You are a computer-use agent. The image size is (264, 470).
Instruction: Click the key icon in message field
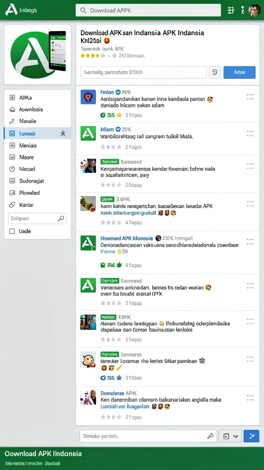[x=210, y=436]
